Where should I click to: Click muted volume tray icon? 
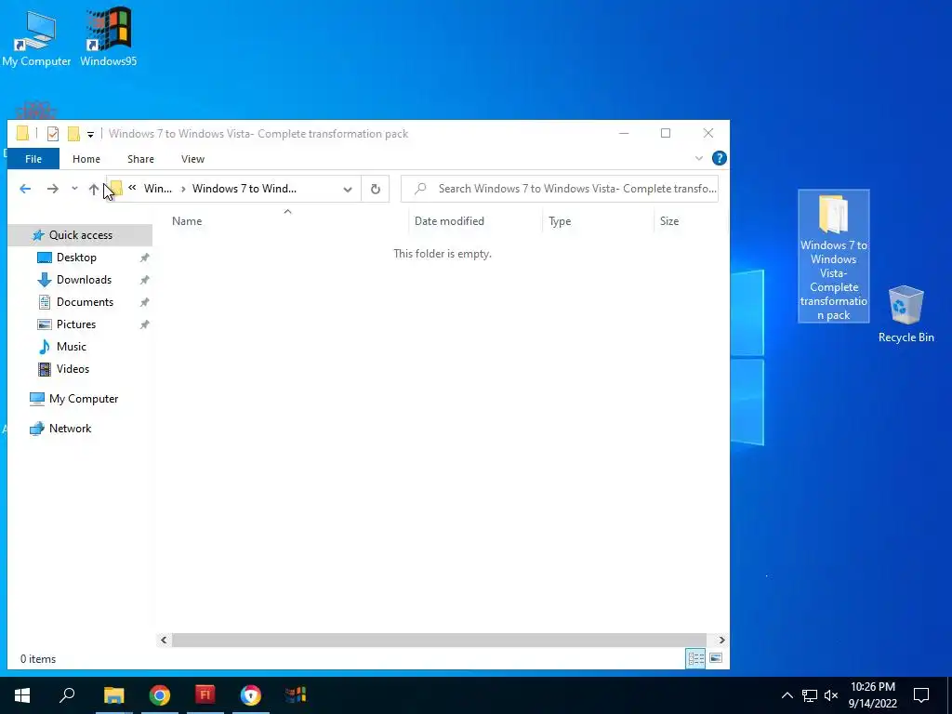pyautogui.click(x=831, y=695)
